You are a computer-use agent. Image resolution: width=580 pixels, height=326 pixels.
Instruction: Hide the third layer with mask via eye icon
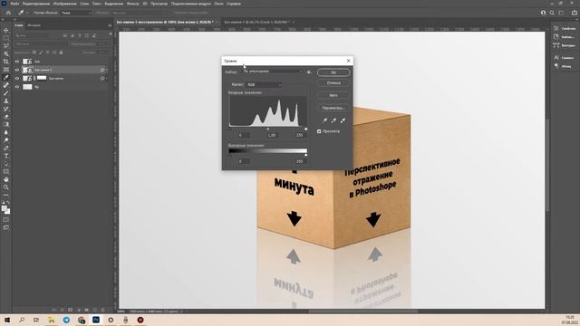pyautogui.click(x=17, y=79)
